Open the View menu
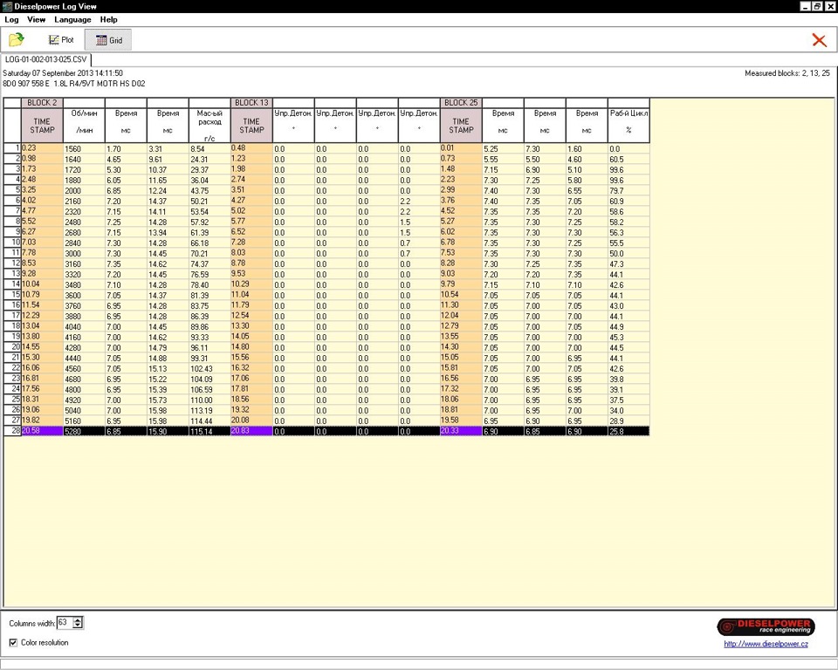 (x=37, y=20)
